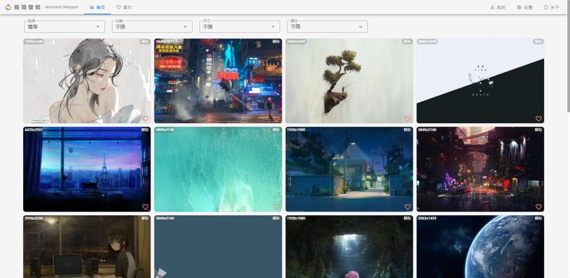Open 设置 settings in the header
The width and height of the screenshot is (570, 278).
[x=525, y=7]
